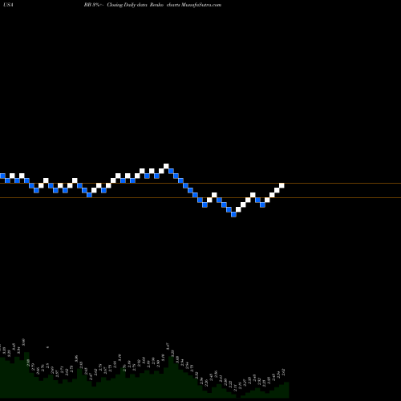Select the final white Renko brick on the right
Screen dimensions: 401x401
pos(282,185)
